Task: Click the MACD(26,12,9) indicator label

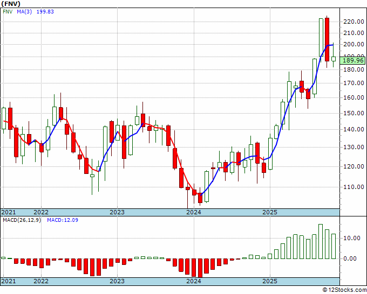Action: tap(22, 220)
